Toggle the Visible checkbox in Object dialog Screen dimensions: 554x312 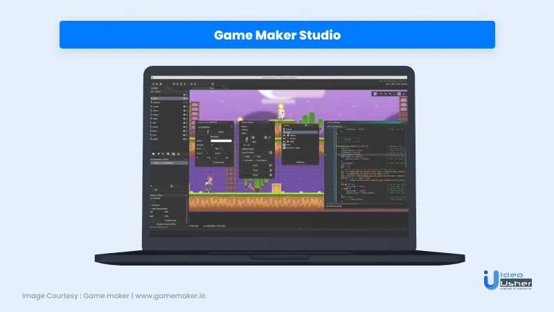click(x=243, y=157)
